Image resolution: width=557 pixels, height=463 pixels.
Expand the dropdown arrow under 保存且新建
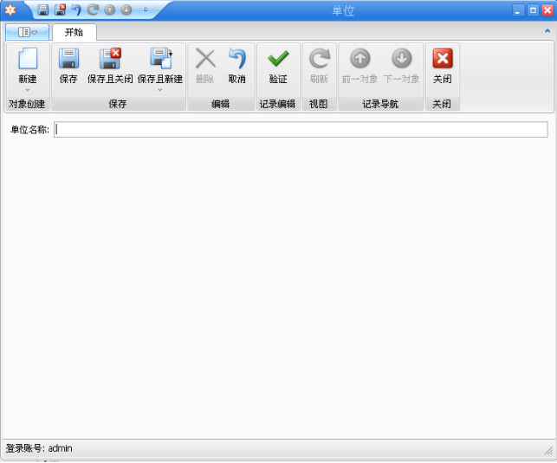(x=160, y=90)
